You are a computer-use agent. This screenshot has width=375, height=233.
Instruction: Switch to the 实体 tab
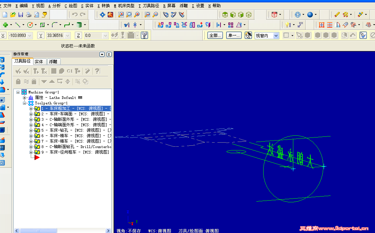(39, 62)
